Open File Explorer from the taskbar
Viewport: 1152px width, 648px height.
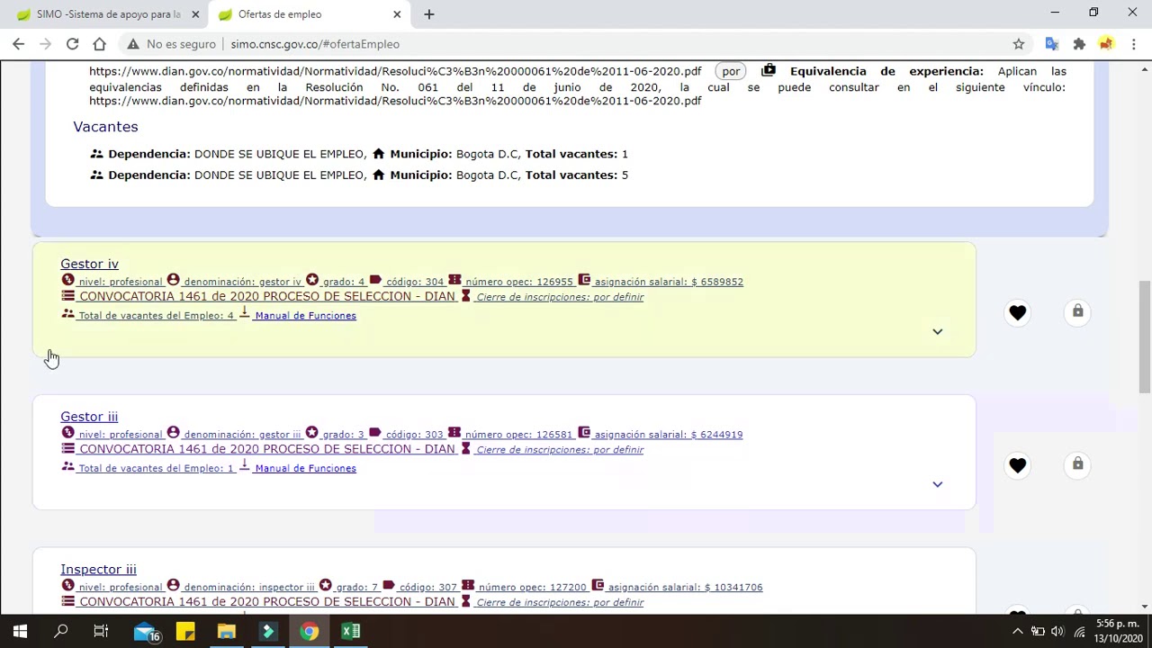coord(226,632)
